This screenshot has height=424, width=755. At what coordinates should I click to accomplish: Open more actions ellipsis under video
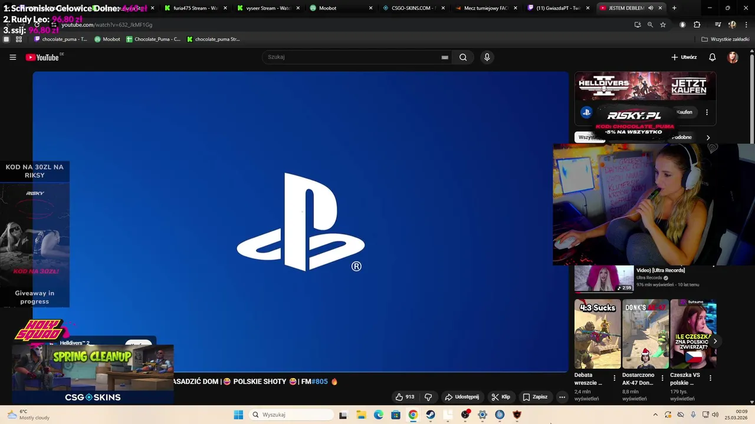point(562,397)
